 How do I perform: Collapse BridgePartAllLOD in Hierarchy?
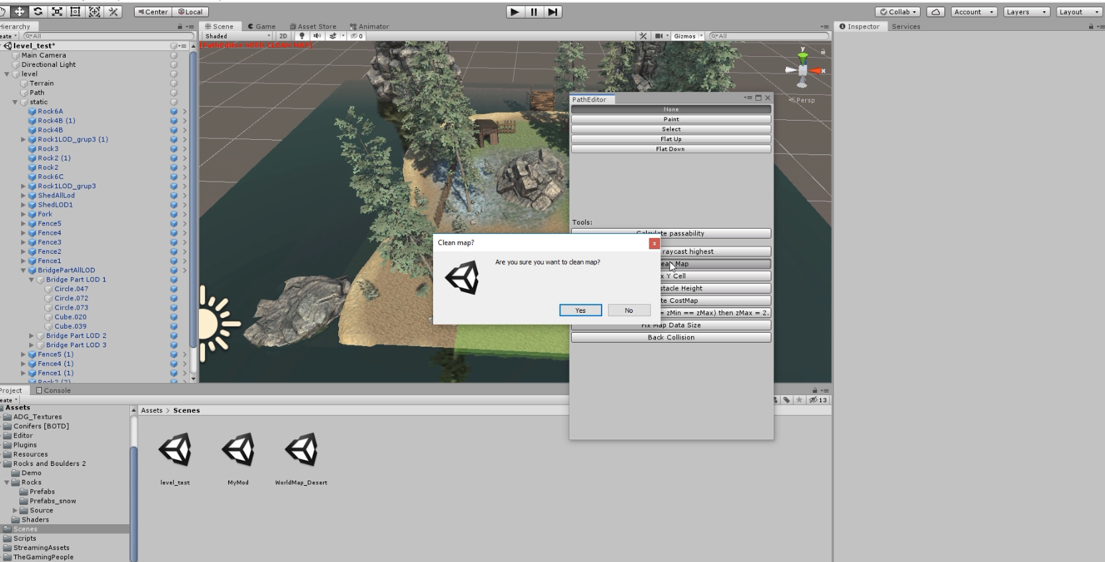pyautogui.click(x=23, y=270)
